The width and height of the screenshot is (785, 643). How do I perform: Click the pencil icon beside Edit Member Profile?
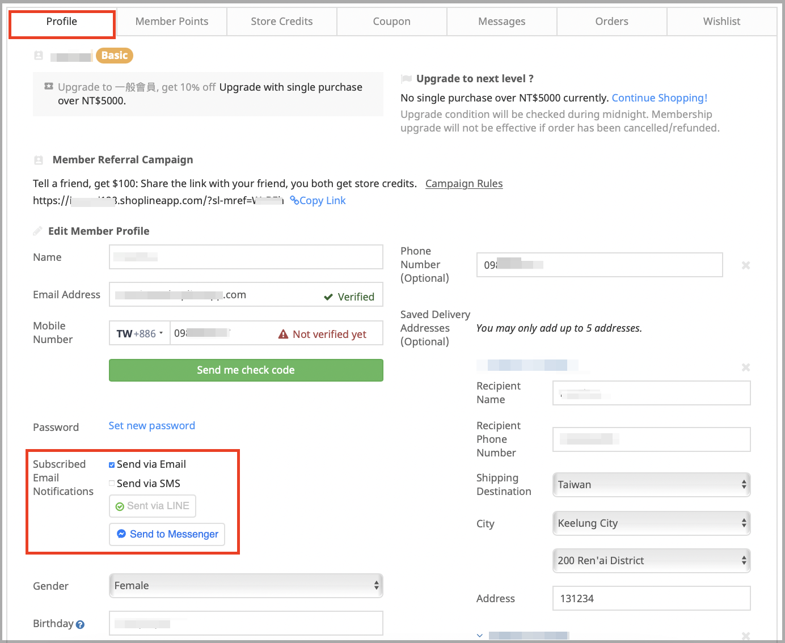(x=37, y=231)
